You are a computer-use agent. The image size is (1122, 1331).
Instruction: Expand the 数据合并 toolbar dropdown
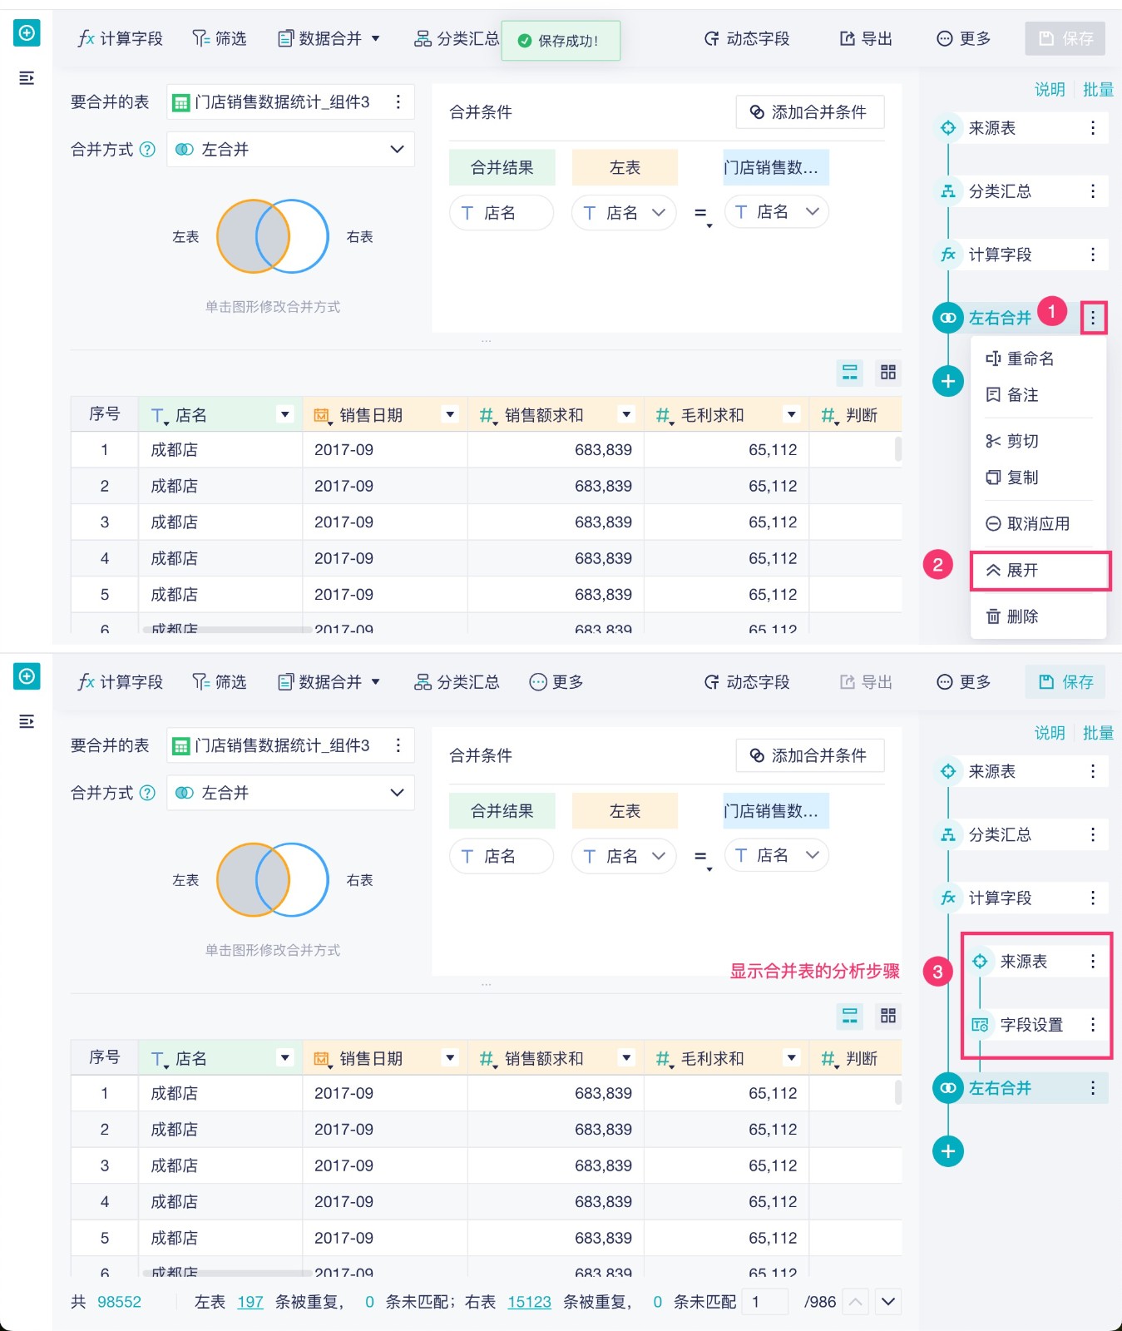pyautogui.click(x=329, y=38)
